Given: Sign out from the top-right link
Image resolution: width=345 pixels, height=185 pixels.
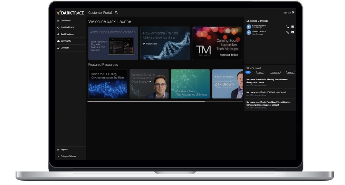Looking at the screenshot, I should [289, 13].
